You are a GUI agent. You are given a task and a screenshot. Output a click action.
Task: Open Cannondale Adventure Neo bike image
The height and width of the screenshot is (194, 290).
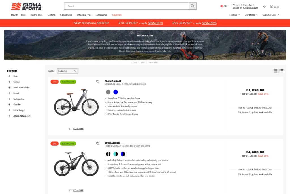click(76, 102)
